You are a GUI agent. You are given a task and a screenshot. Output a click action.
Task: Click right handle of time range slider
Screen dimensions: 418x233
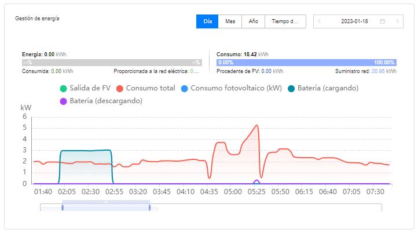point(149,207)
